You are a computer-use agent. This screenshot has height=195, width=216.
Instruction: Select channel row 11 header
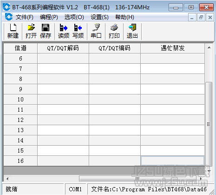point(20,110)
